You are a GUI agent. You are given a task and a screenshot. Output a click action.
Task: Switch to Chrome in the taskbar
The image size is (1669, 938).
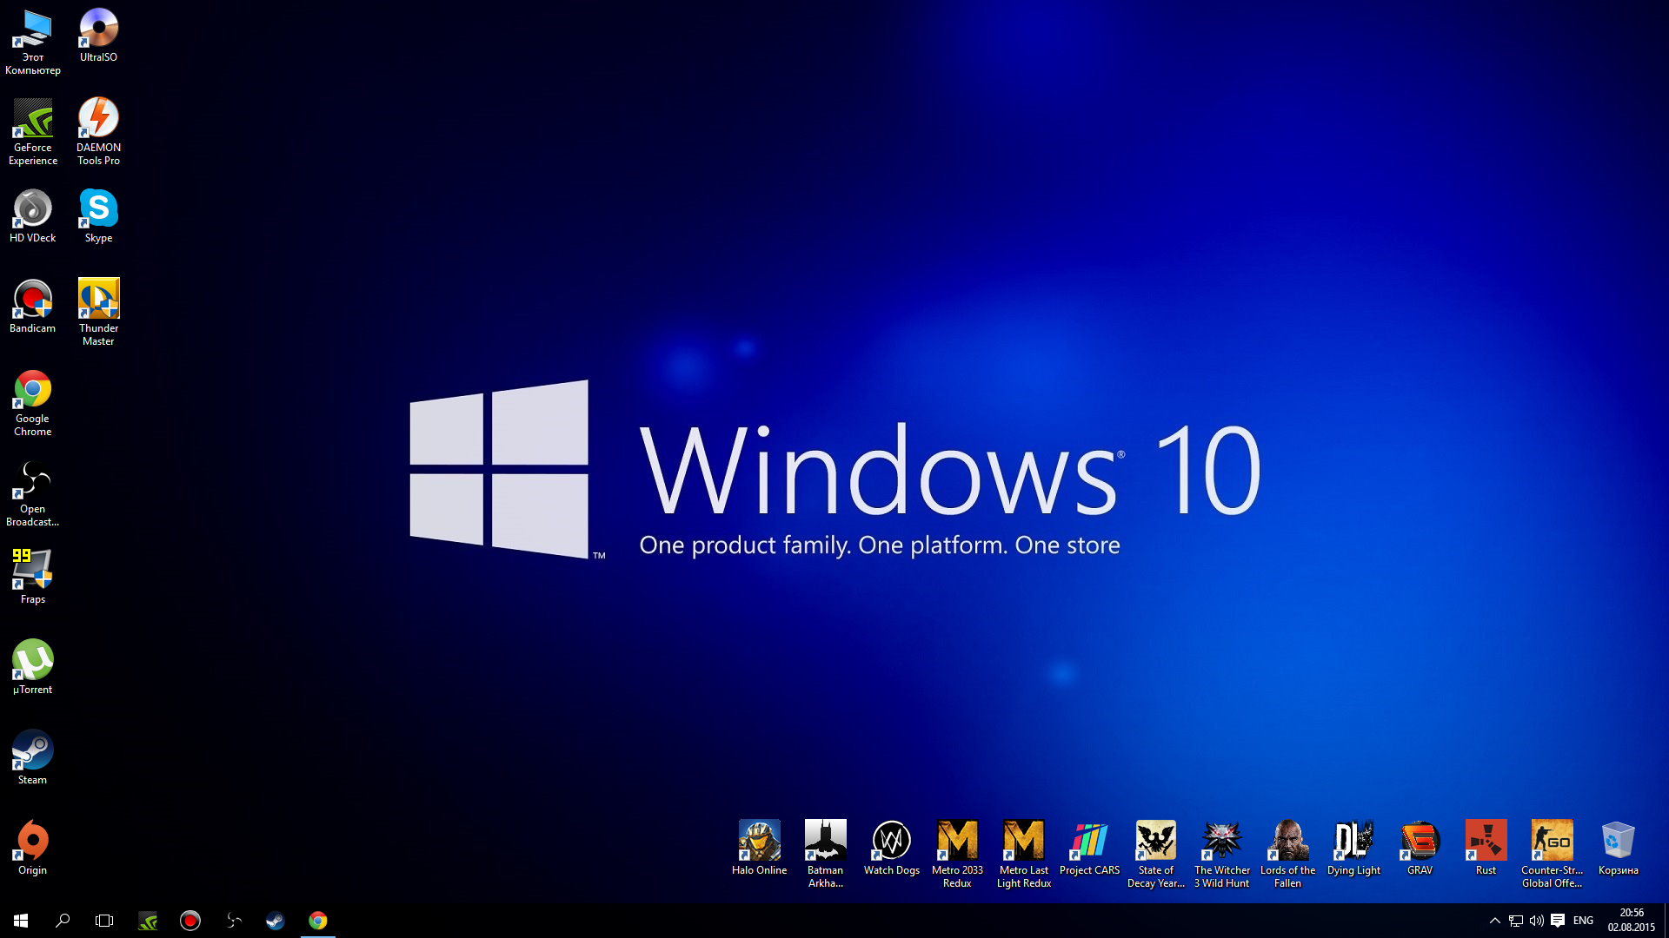(x=318, y=921)
